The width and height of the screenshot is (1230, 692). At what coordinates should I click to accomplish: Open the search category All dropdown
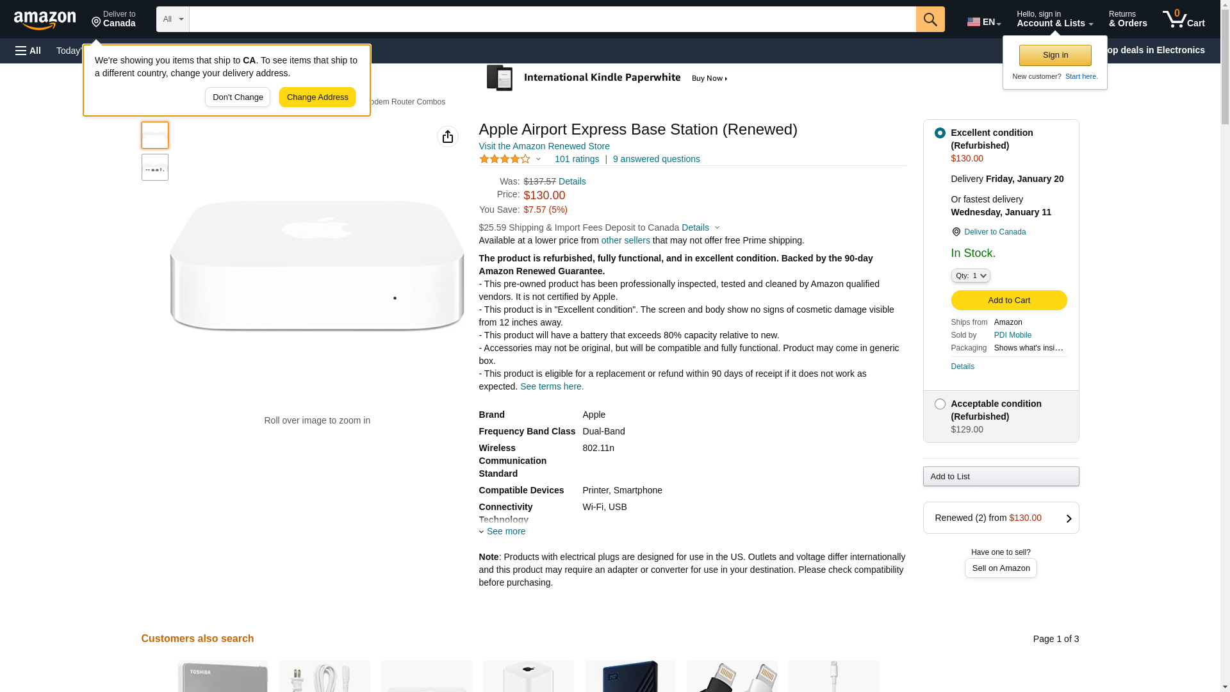(x=172, y=19)
